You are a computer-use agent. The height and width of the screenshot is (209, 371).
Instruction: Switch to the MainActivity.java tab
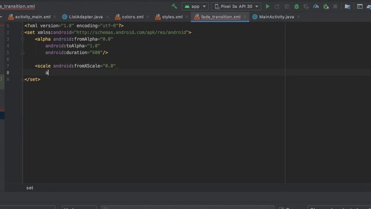(277, 17)
